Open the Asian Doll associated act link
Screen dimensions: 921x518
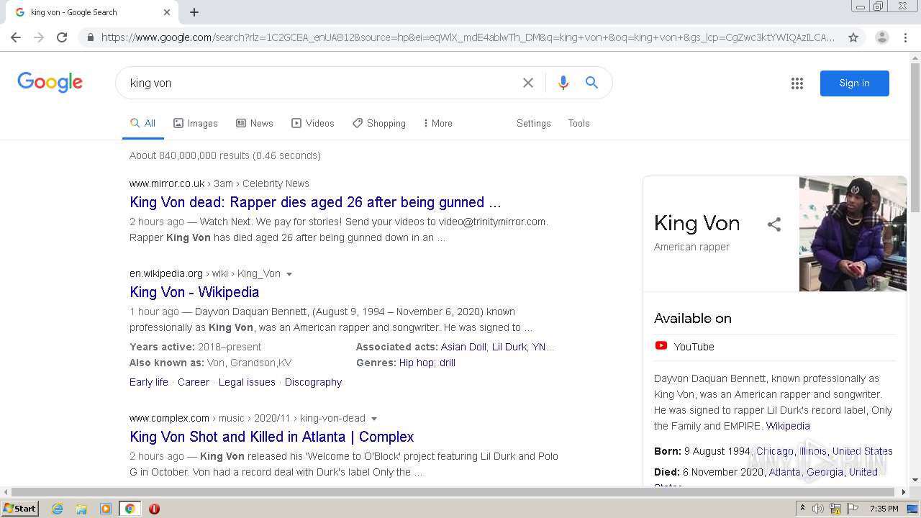point(463,347)
